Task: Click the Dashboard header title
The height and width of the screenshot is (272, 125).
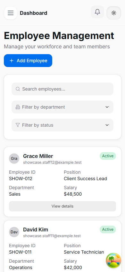Action: 33,13
